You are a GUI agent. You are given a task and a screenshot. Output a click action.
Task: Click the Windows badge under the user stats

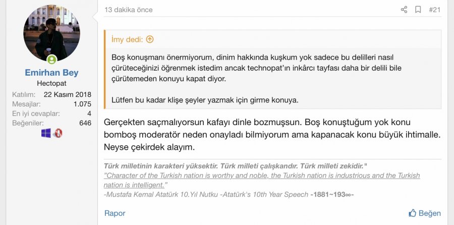point(46,133)
